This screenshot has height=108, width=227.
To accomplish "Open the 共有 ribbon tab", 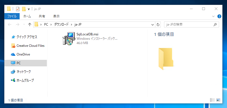I will pyautogui.click(x=42, y=16).
